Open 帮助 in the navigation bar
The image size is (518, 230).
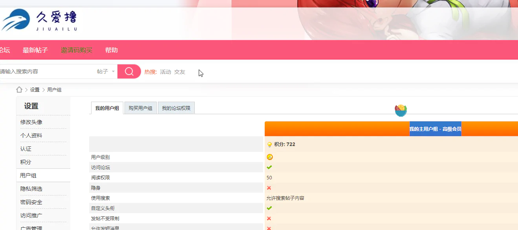coord(111,50)
